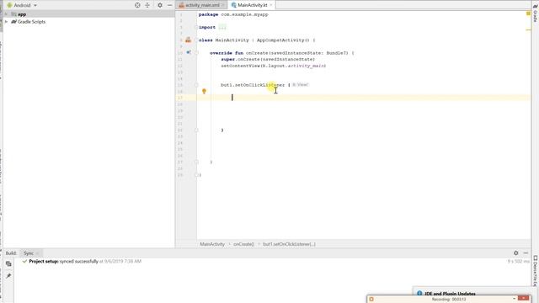The image size is (539, 303).
Task: Click the '9 s 502 ms' duration text
Action: [519, 262]
